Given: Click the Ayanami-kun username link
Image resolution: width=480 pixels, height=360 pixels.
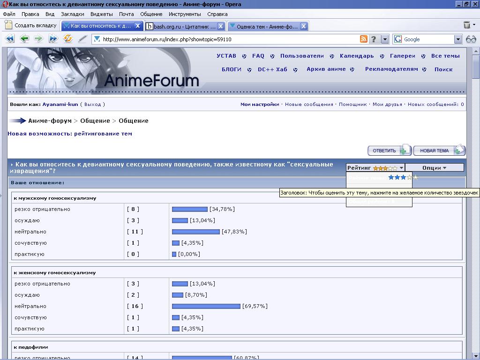Looking at the screenshot, I should 60,105.
